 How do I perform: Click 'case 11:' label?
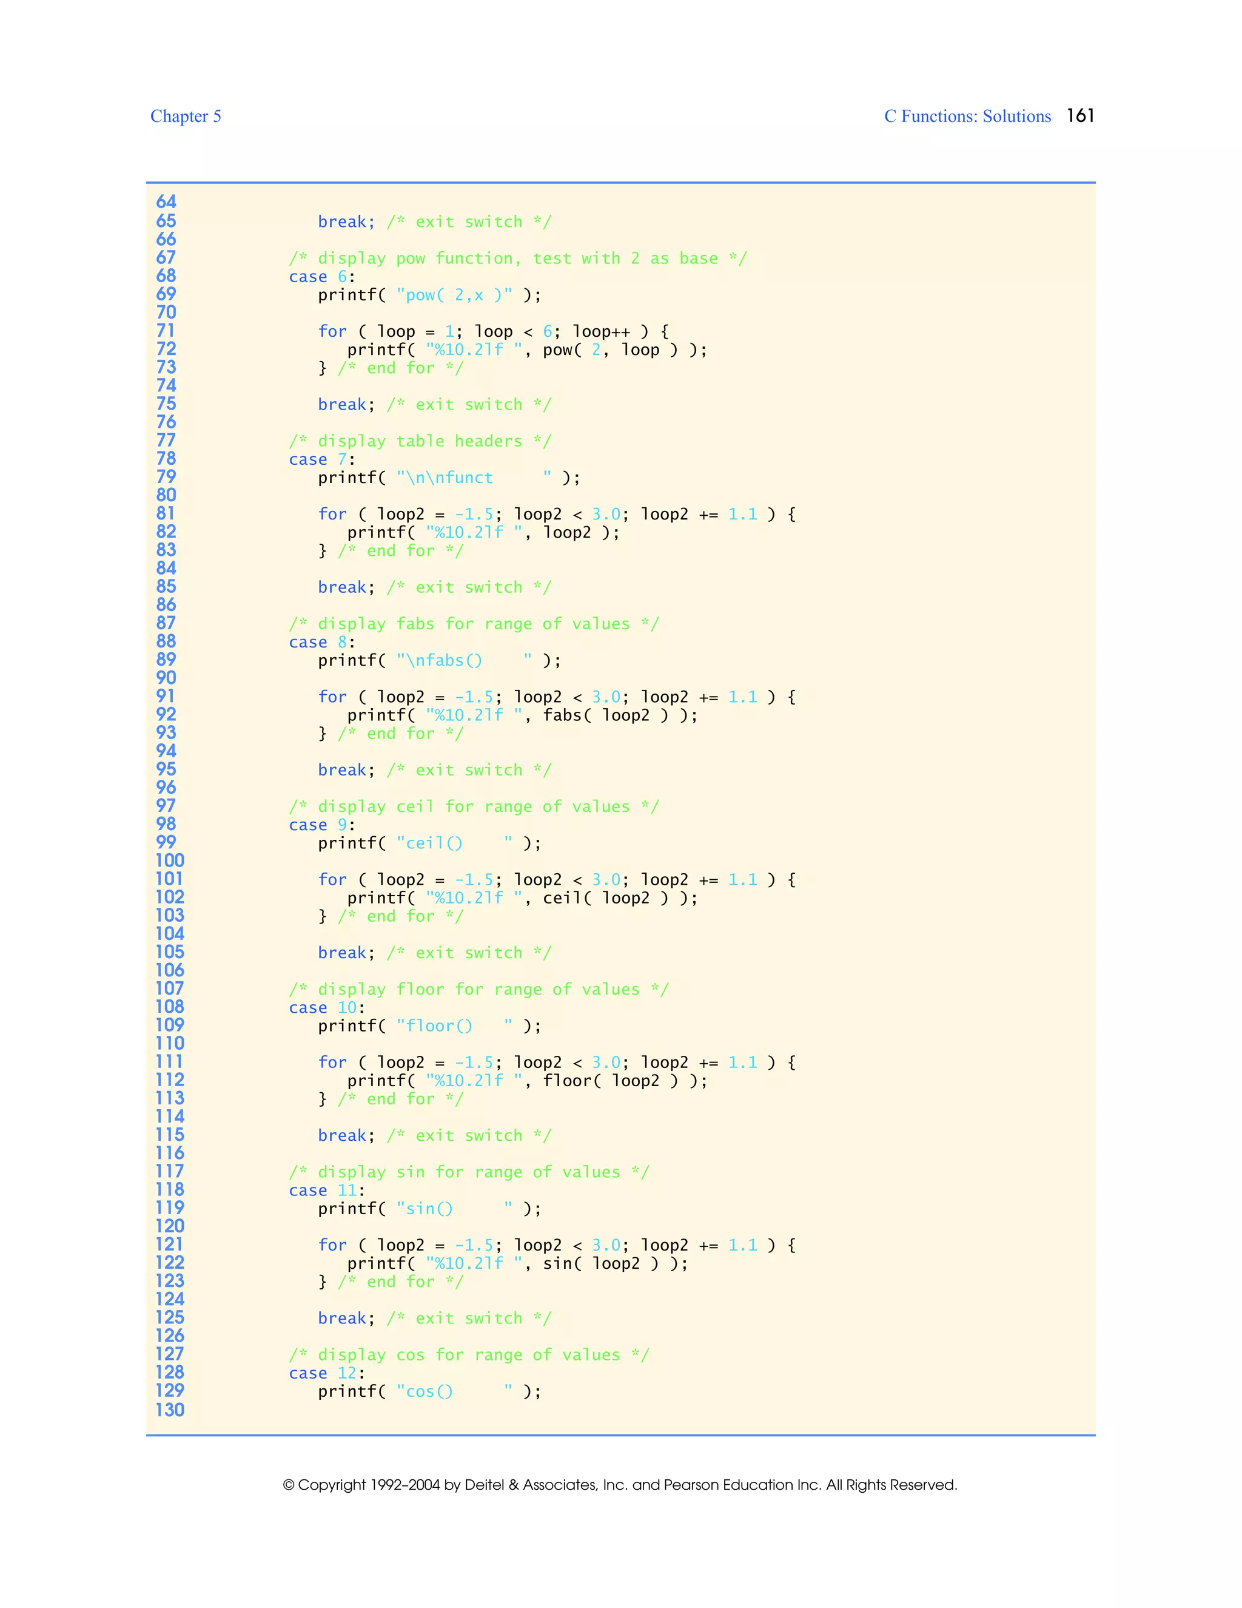[327, 1190]
